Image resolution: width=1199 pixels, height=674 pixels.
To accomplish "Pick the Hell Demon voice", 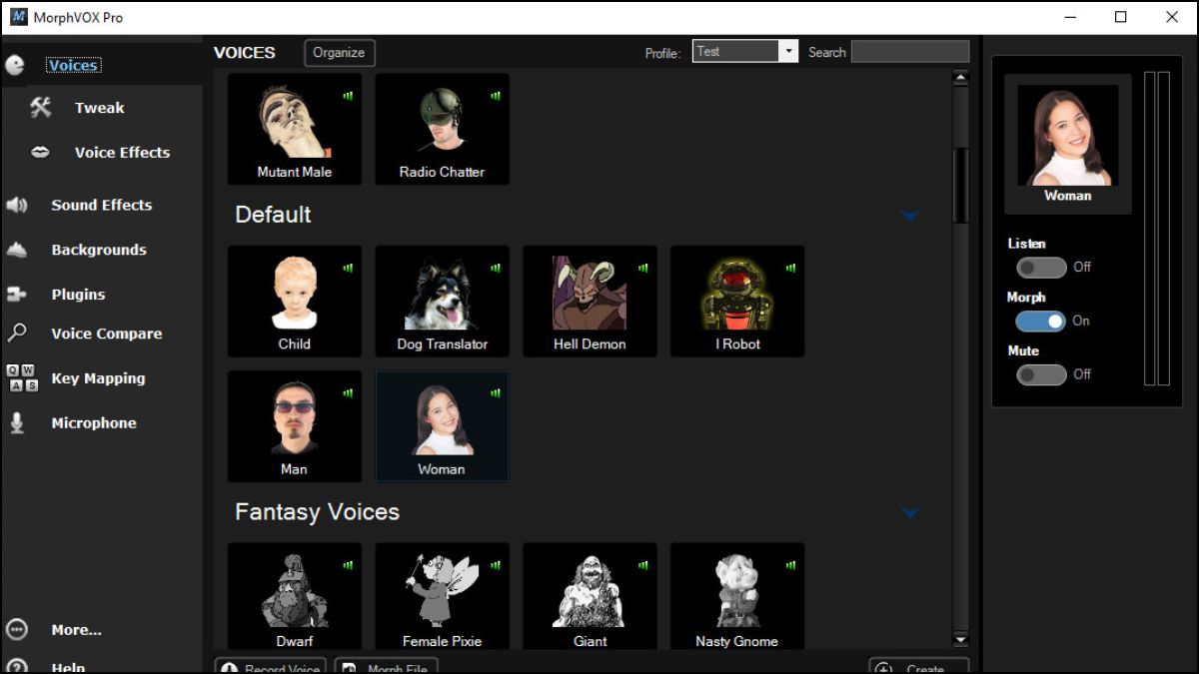I will pos(590,302).
